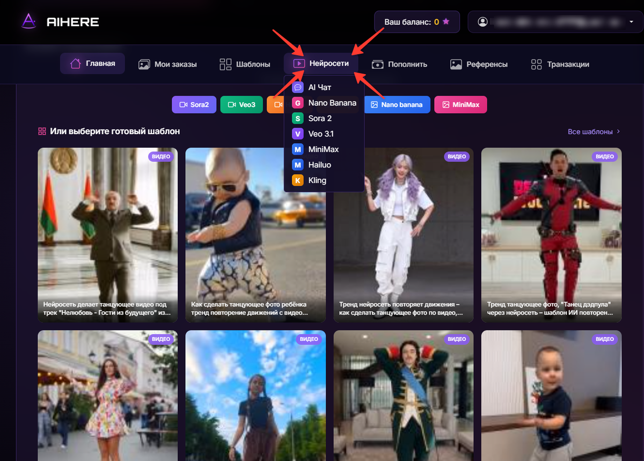Click the grid icon beside Транзакции
This screenshot has height=461, width=644.
(x=536, y=64)
